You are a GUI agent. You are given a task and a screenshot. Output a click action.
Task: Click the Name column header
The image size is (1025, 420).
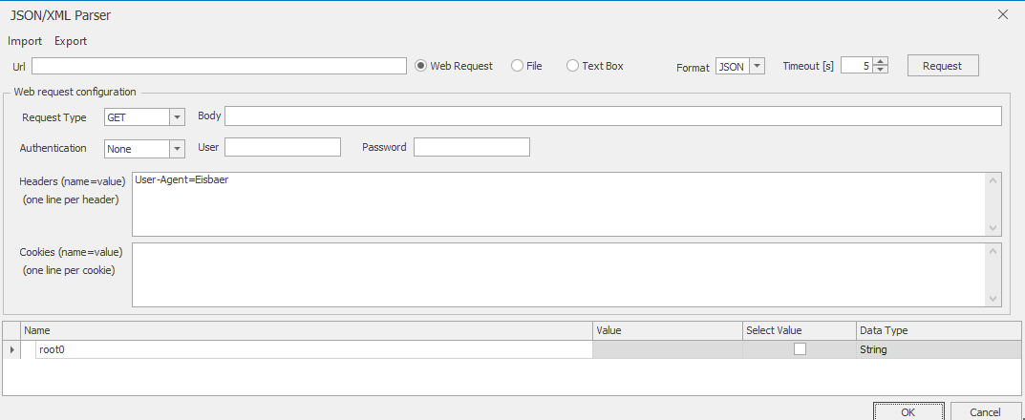307,330
